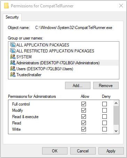Viewport: 127px width, 158px height.
Task: Uncheck Allow for Read & execute
Action: pyautogui.click(x=84, y=116)
